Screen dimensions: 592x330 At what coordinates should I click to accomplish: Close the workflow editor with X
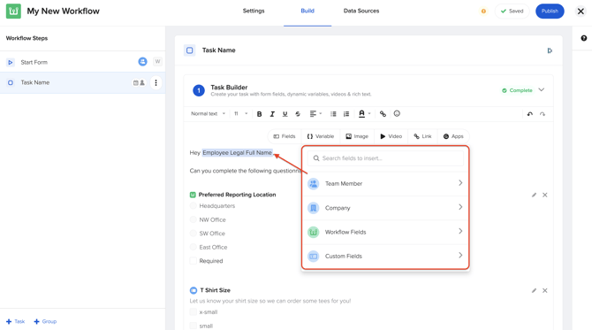pos(581,12)
